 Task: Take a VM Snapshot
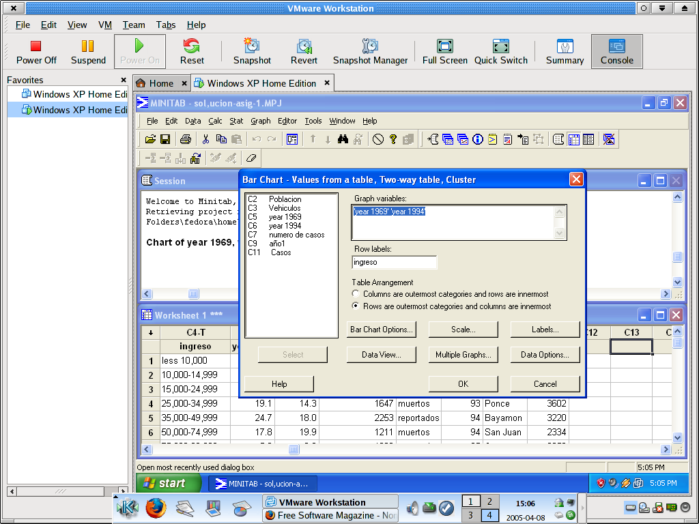tap(252, 52)
